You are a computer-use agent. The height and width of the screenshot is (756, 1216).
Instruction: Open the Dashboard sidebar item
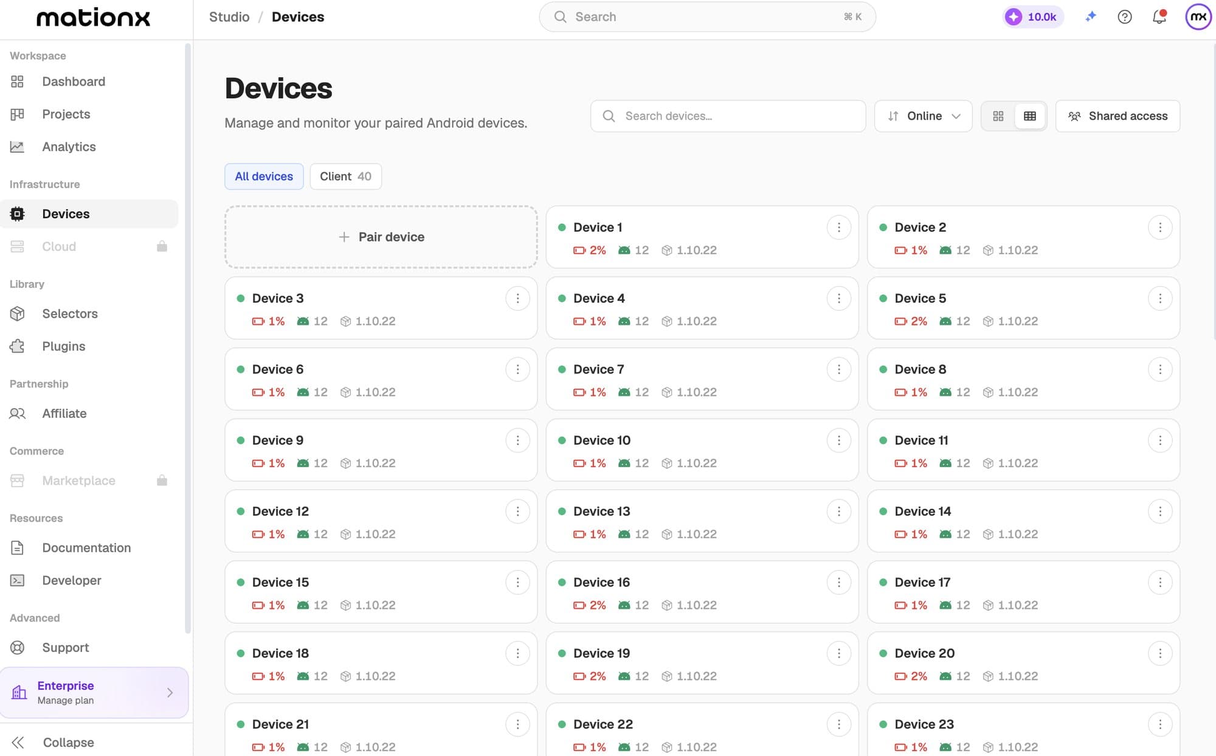[89, 81]
